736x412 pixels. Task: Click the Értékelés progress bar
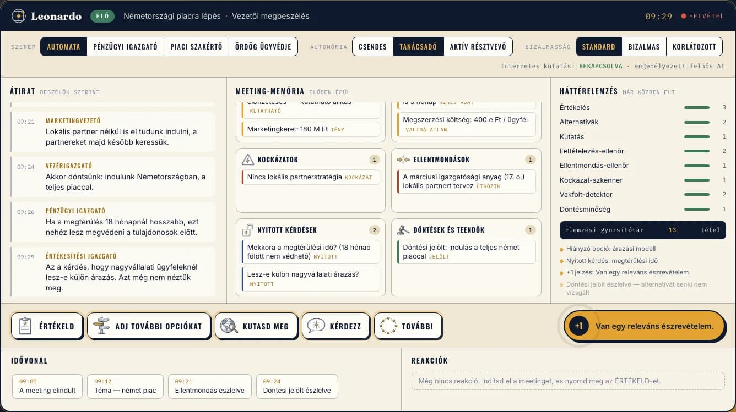[697, 107]
